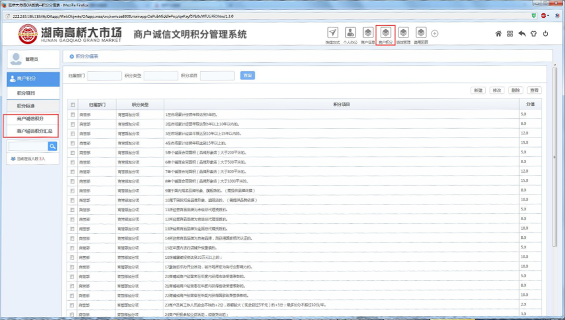Click the highlighted 商户积分 module icon

(386, 32)
